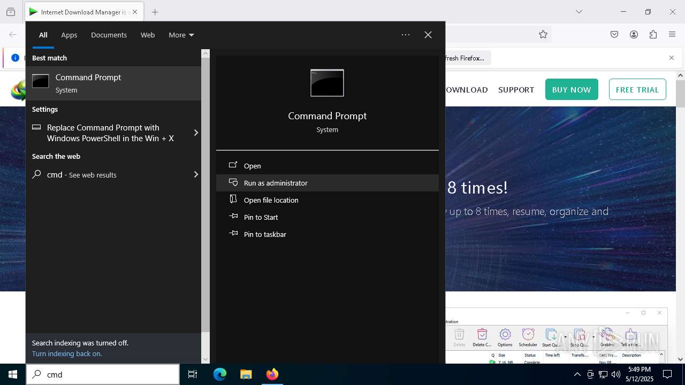Open File Explorer from taskbar
The height and width of the screenshot is (385, 685).
coord(246,374)
